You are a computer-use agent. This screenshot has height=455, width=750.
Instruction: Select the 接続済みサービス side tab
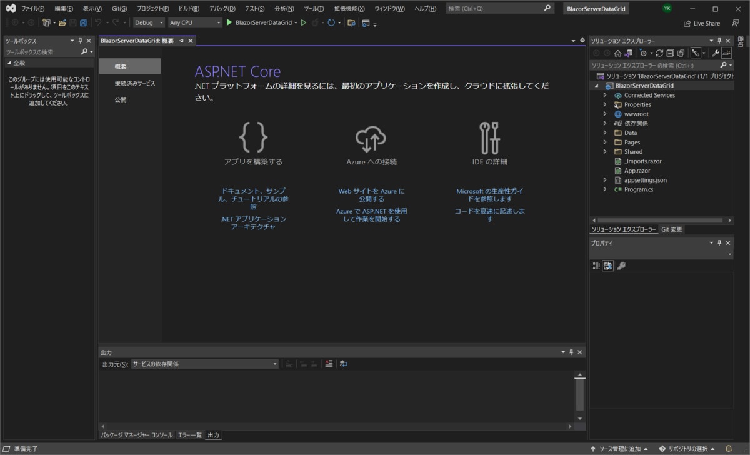click(134, 83)
